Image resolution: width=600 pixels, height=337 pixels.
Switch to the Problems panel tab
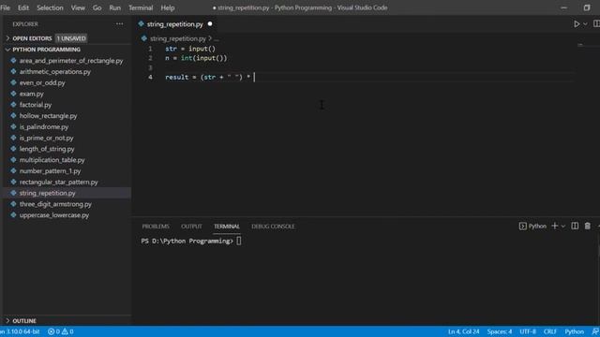coord(156,227)
